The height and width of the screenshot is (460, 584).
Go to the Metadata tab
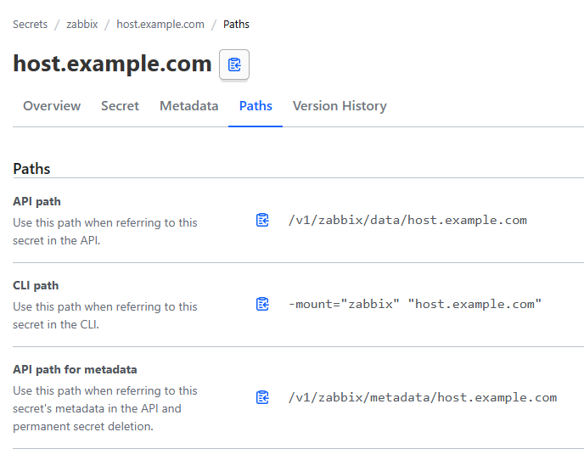point(188,106)
